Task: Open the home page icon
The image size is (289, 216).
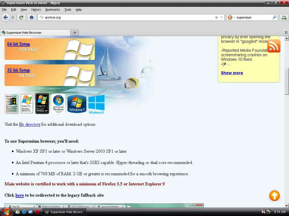Action: [x=32, y=17]
